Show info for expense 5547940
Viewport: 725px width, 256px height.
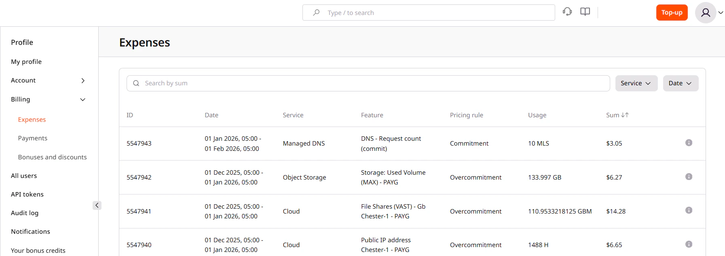coord(689,244)
